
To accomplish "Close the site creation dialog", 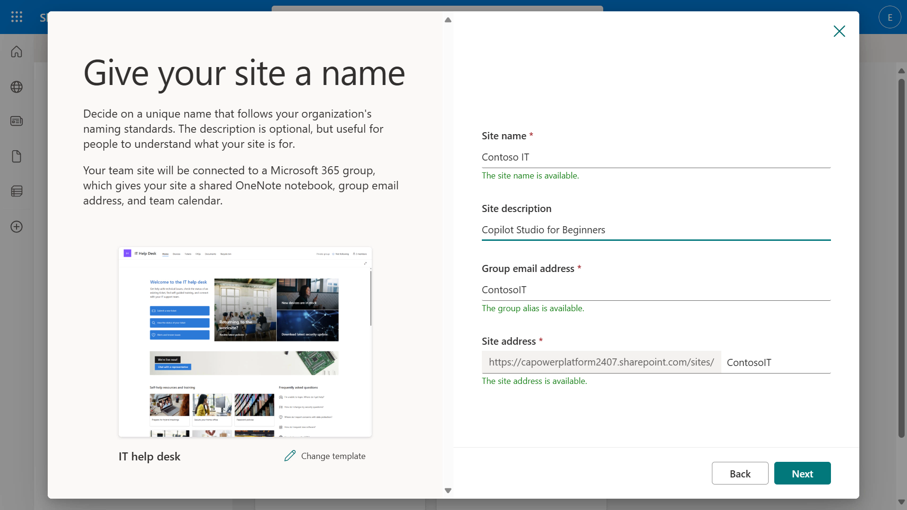I will tap(839, 31).
